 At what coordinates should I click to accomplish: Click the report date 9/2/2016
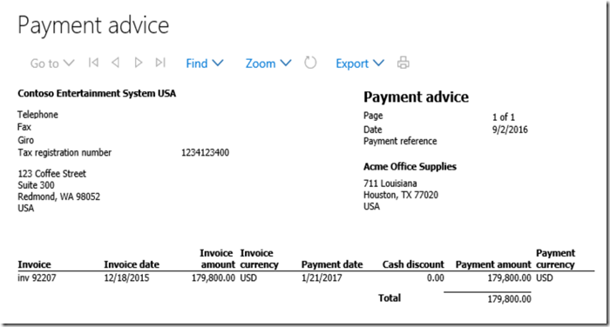pos(510,130)
